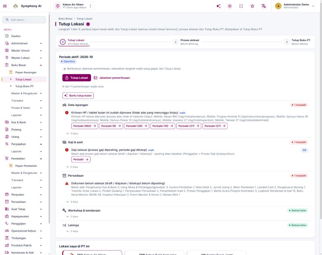Open the hamburger menu icon

(5, 6)
